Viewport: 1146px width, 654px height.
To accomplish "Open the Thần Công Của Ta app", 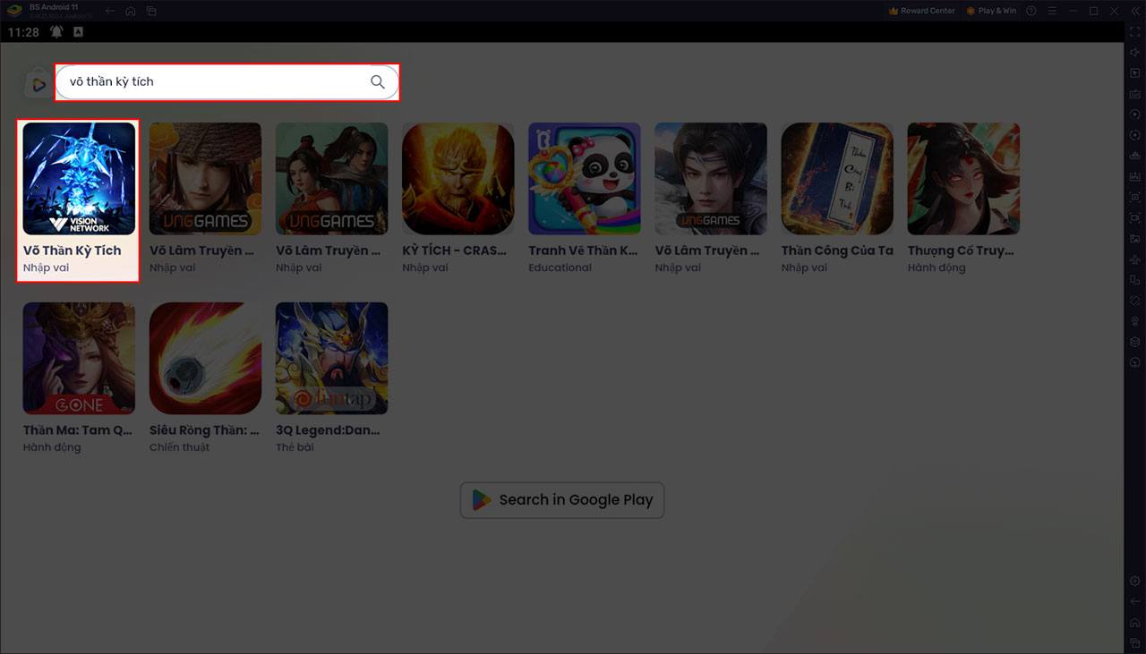I will click(x=837, y=199).
